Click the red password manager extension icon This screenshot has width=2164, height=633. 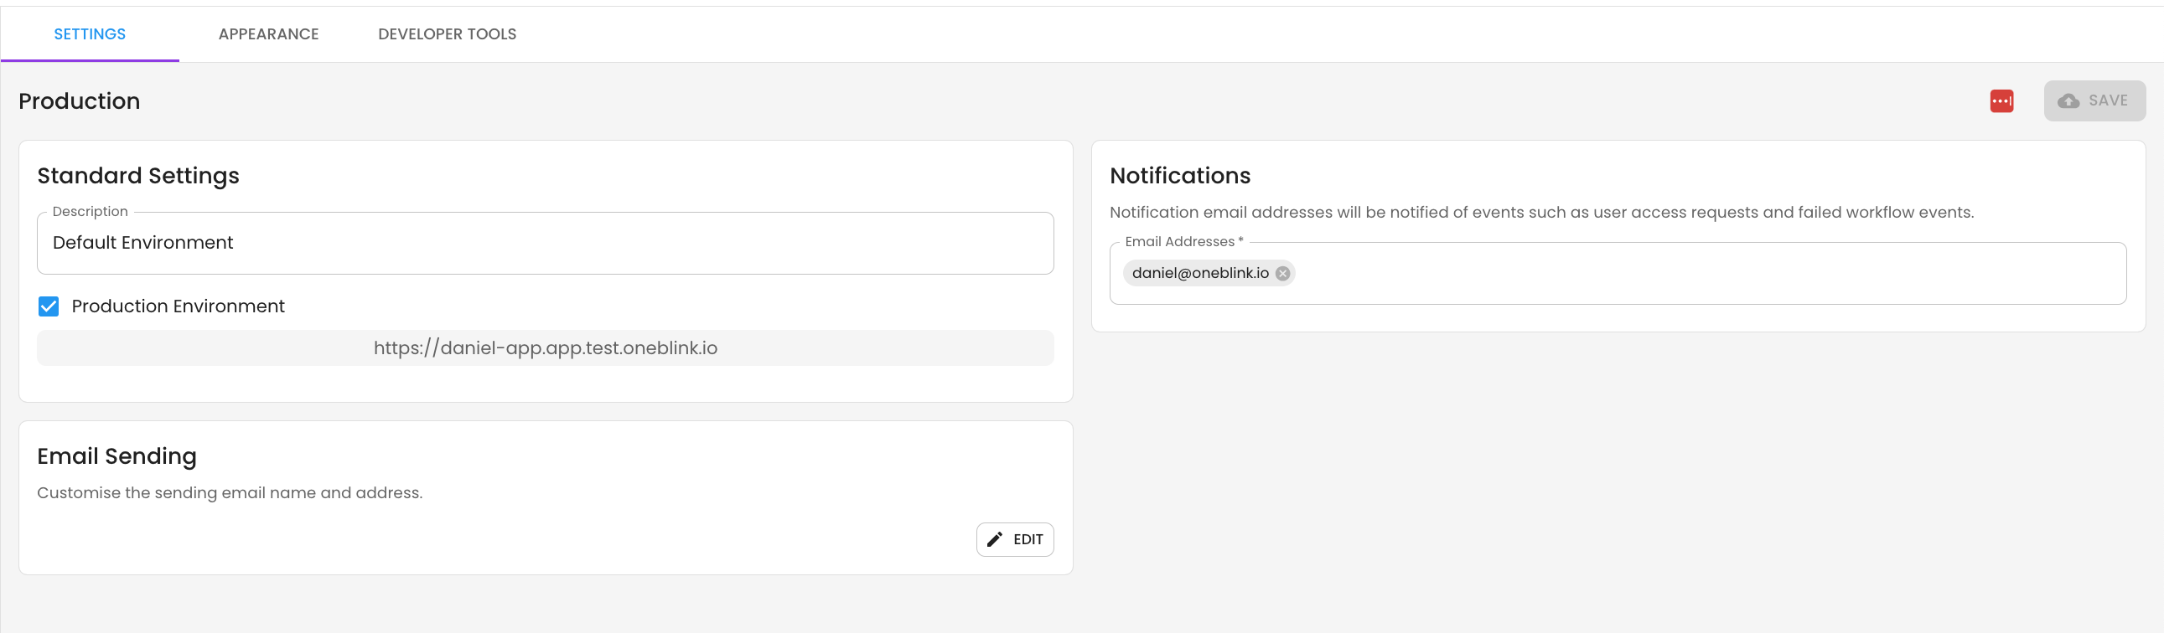coord(2001,100)
